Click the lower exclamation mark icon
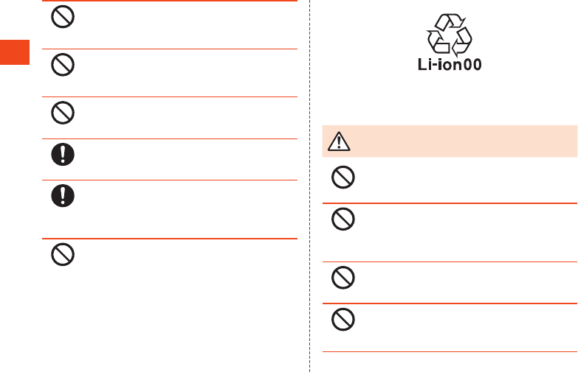Screen dimensions: 578x372 (x=63, y=195)
